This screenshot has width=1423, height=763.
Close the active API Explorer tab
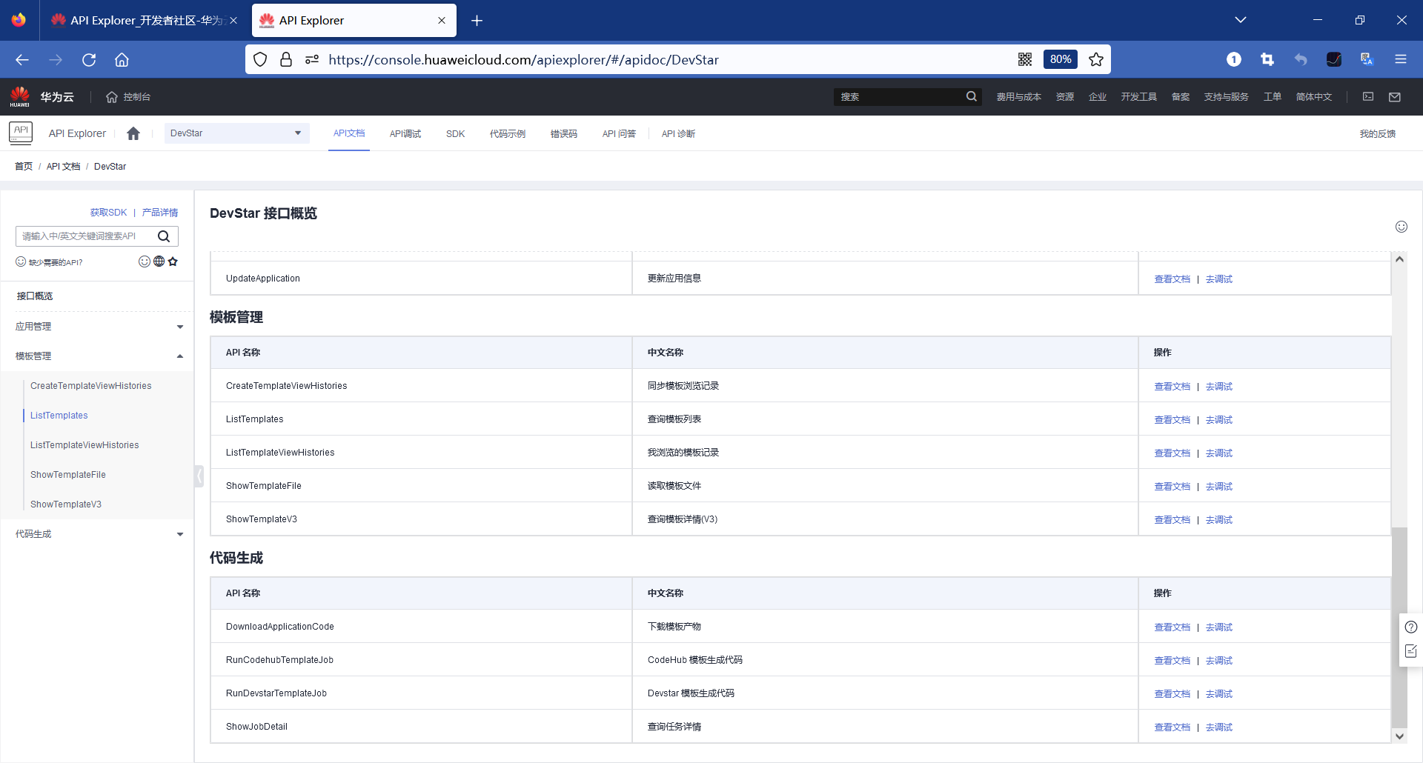[x=442, y=21]
